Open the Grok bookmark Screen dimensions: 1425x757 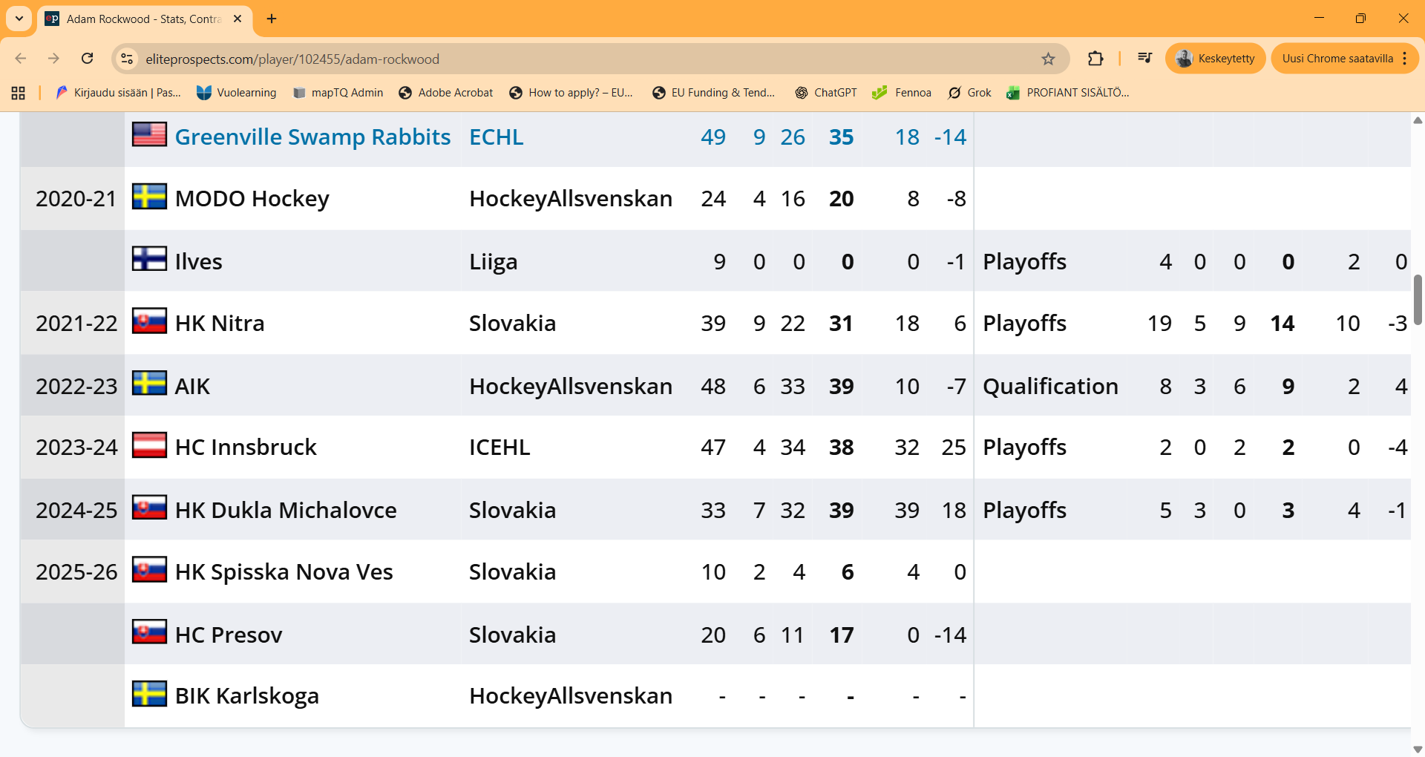pyautogui.click(x=969, y=93)
